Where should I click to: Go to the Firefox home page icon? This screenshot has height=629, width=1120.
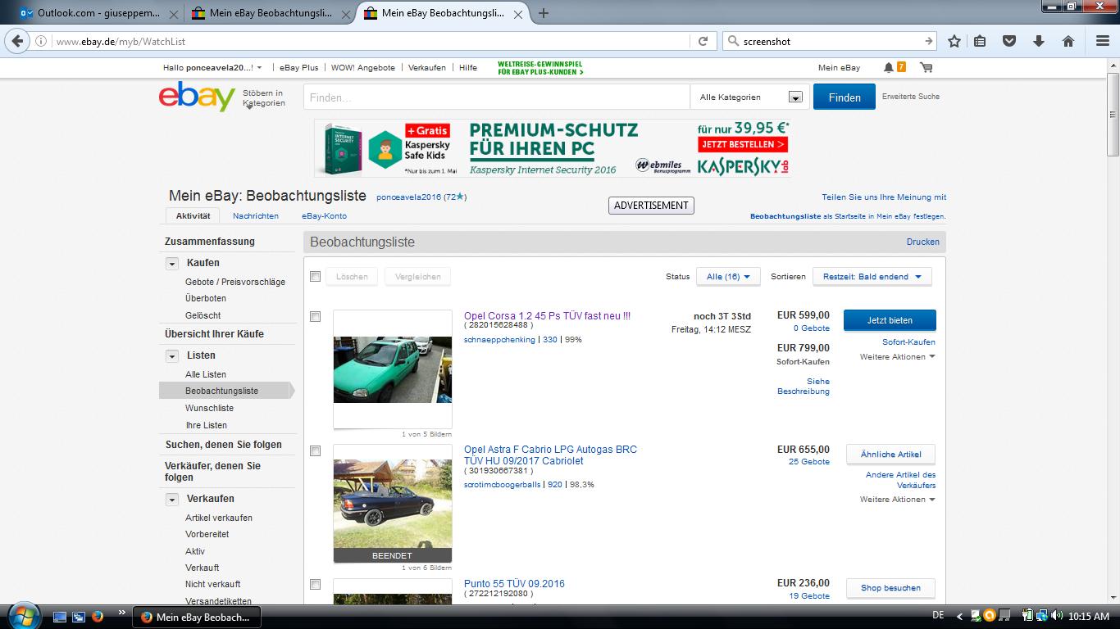pyautogui.click(x=1068, y=41)
